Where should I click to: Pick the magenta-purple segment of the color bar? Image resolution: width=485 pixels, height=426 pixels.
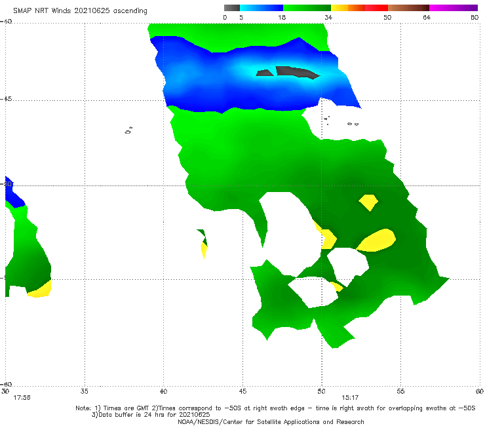pos(454,8)
